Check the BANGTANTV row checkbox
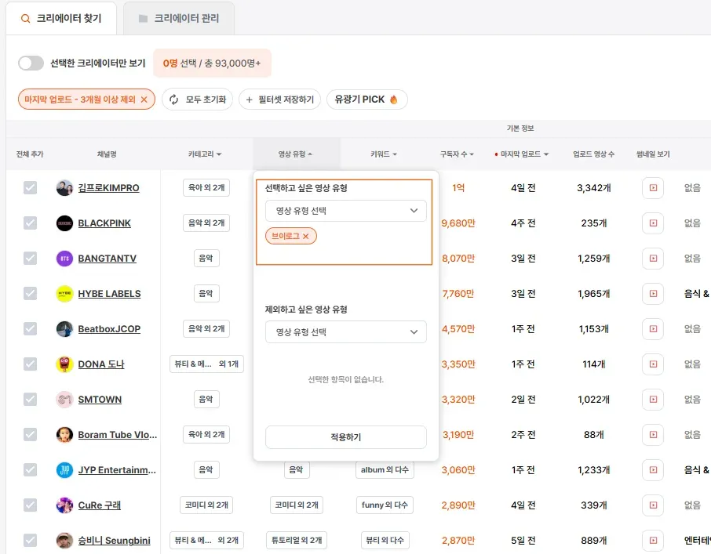711x554 pixels. [31, 259]
